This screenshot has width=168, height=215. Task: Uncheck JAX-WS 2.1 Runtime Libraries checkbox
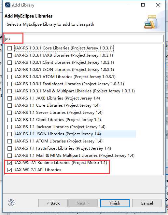[10, 163]
